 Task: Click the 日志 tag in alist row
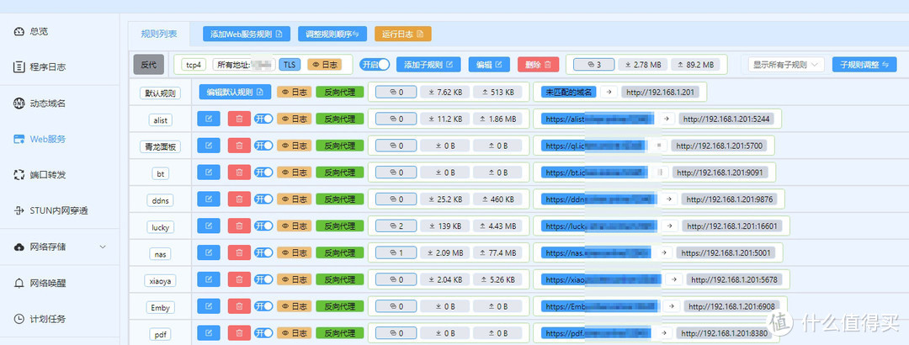click(294, 119)
